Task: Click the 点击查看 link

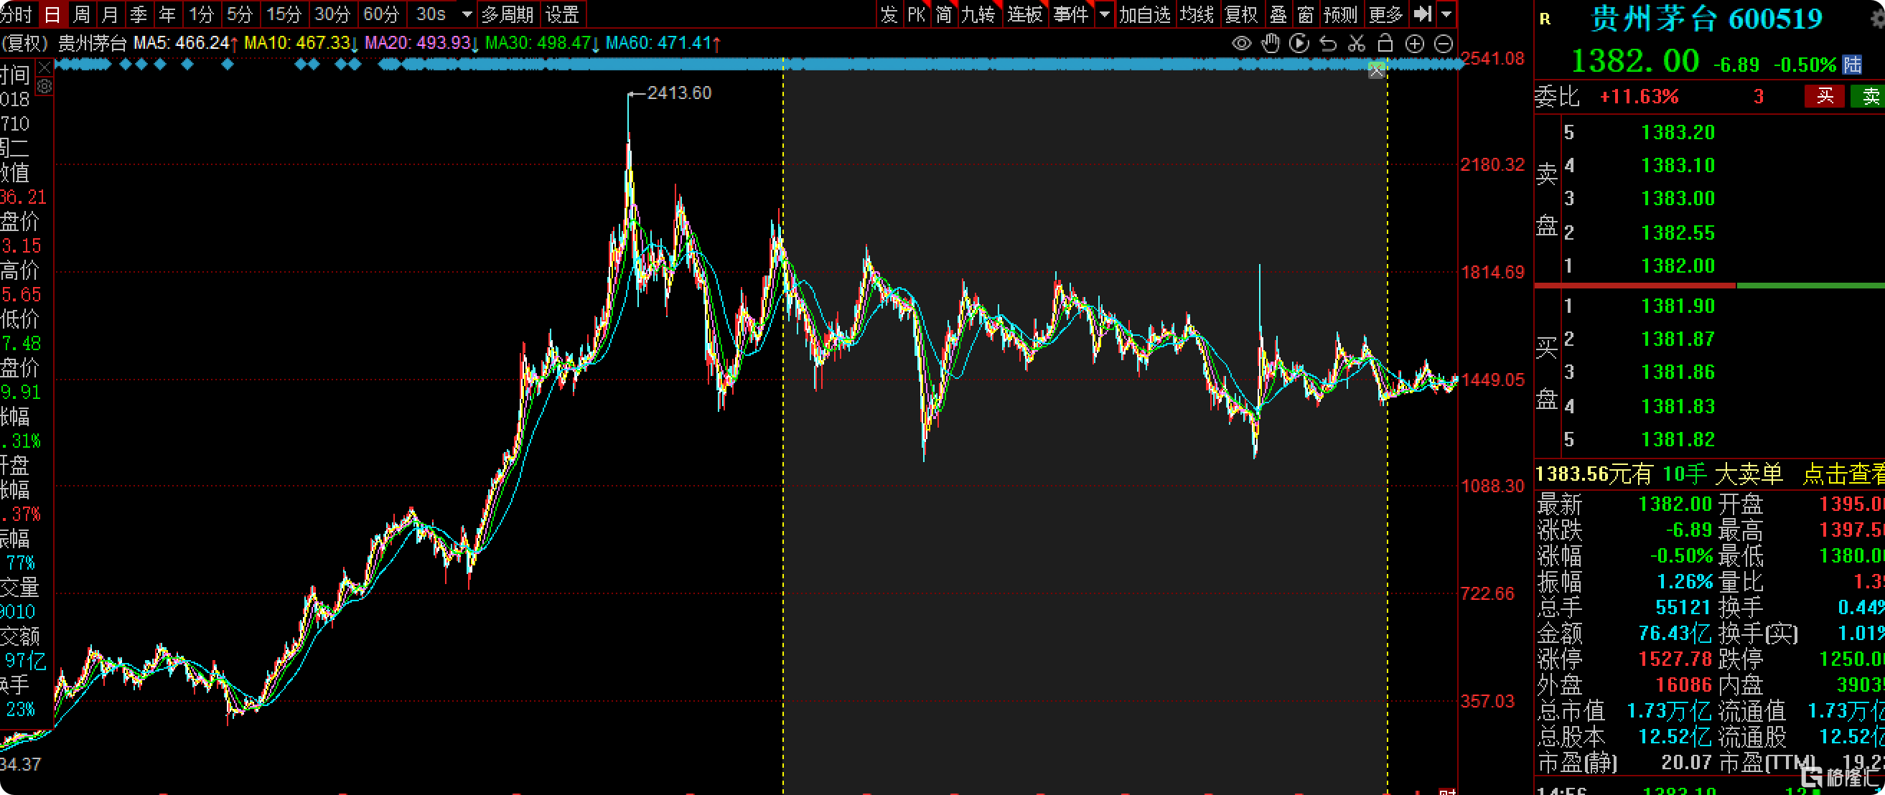Action: click(1843, 475)
